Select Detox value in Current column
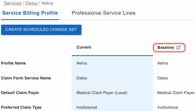 tap(82, 78)
